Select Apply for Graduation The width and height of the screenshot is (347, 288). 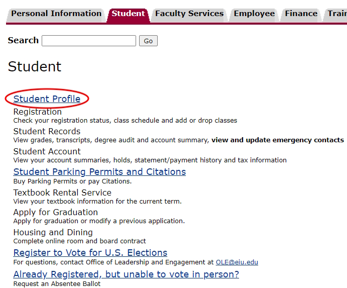click(55, 212)
